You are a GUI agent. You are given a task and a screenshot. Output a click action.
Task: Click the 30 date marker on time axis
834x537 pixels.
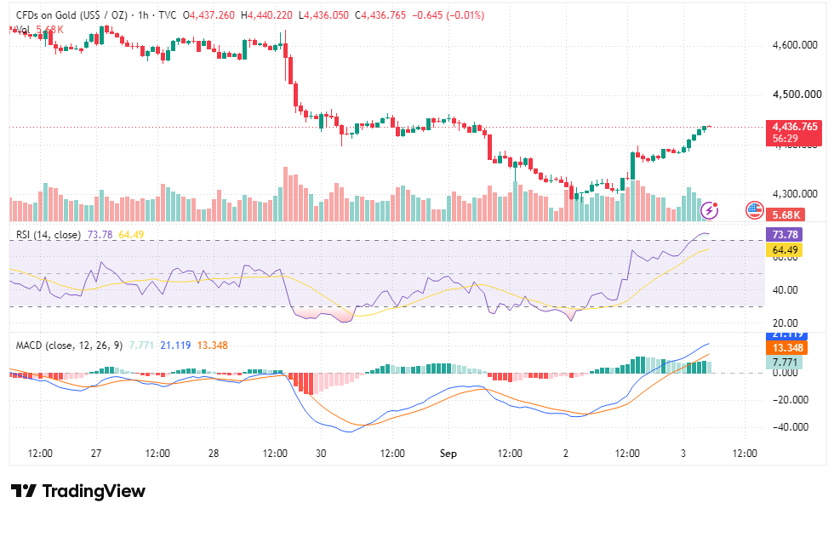[x=321, y=454]
